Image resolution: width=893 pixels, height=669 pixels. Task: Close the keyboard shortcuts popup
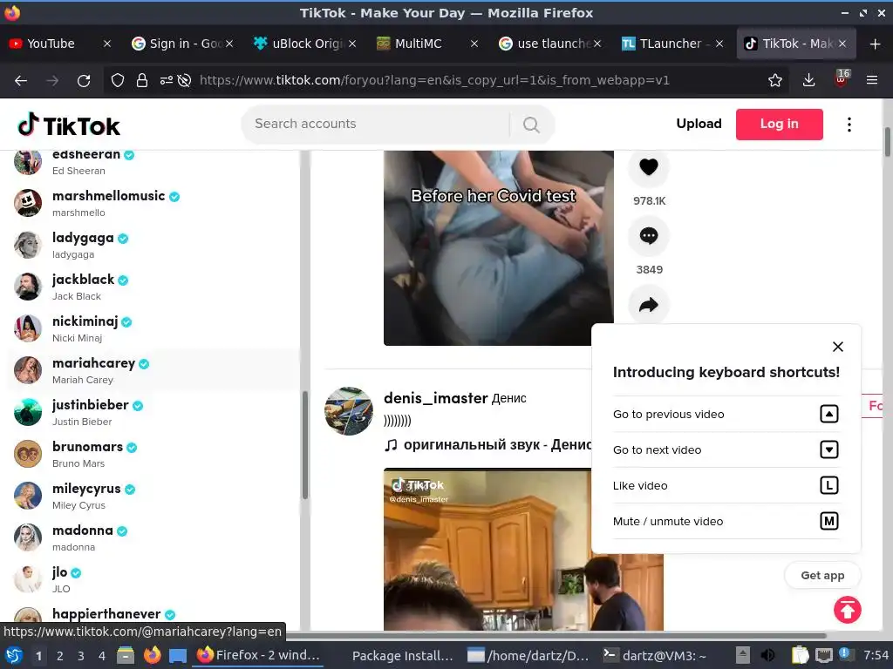(837, 347)
